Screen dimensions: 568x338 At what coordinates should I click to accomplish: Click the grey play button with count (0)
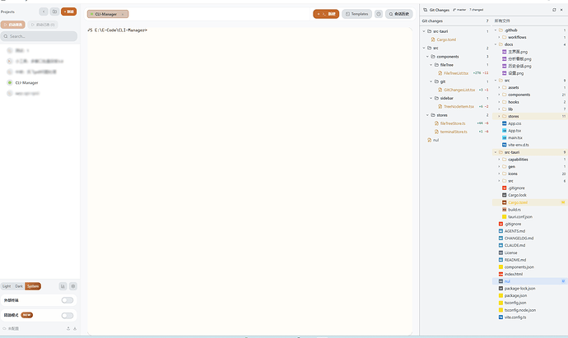click(43, 25)
